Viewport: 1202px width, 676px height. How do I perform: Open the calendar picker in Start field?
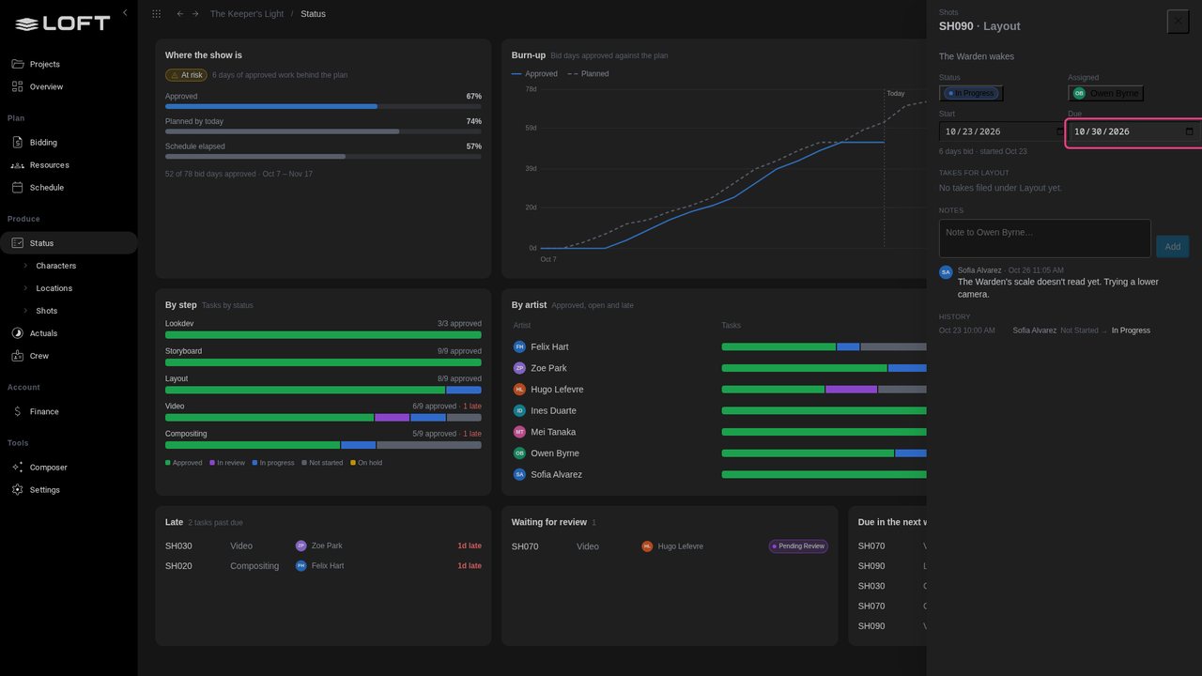coord(1060,131)
